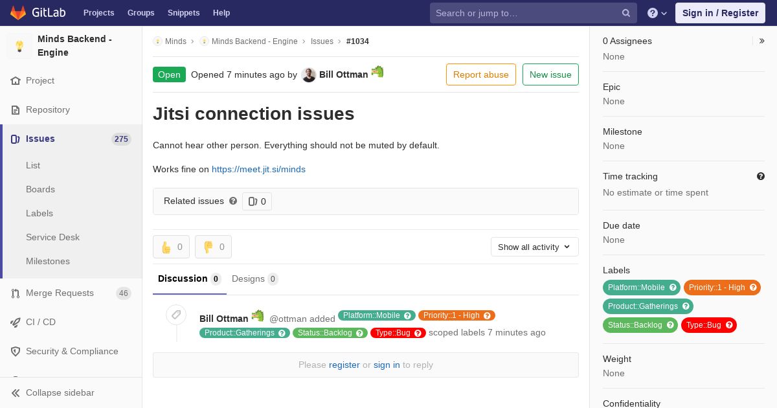Viewport: 777px width, 408px height.
Task: Click help icon on sidebar Priority label
Action: coord(753,288)
